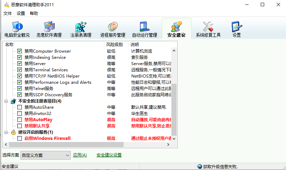
Task: Select the 禁用默认共享 row text
Action: coord(37,126)
